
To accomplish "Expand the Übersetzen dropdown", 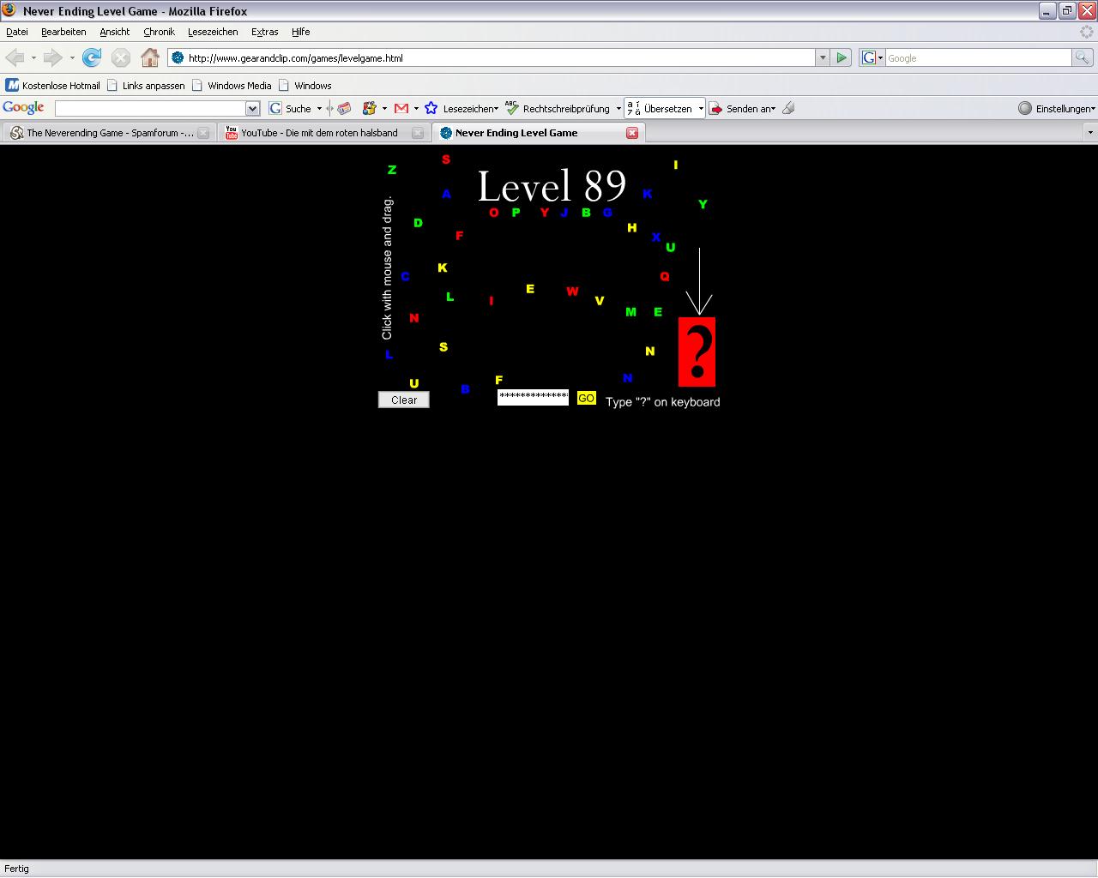I will [701, 109].
